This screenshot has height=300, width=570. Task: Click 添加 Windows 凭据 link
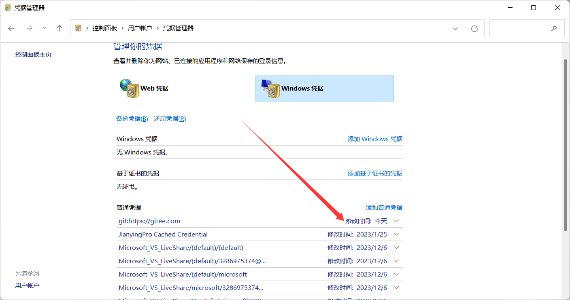tap(375, 139)
